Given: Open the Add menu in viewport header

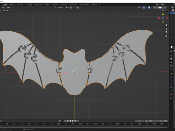Looking at the screenshot, I should (3, 8).
